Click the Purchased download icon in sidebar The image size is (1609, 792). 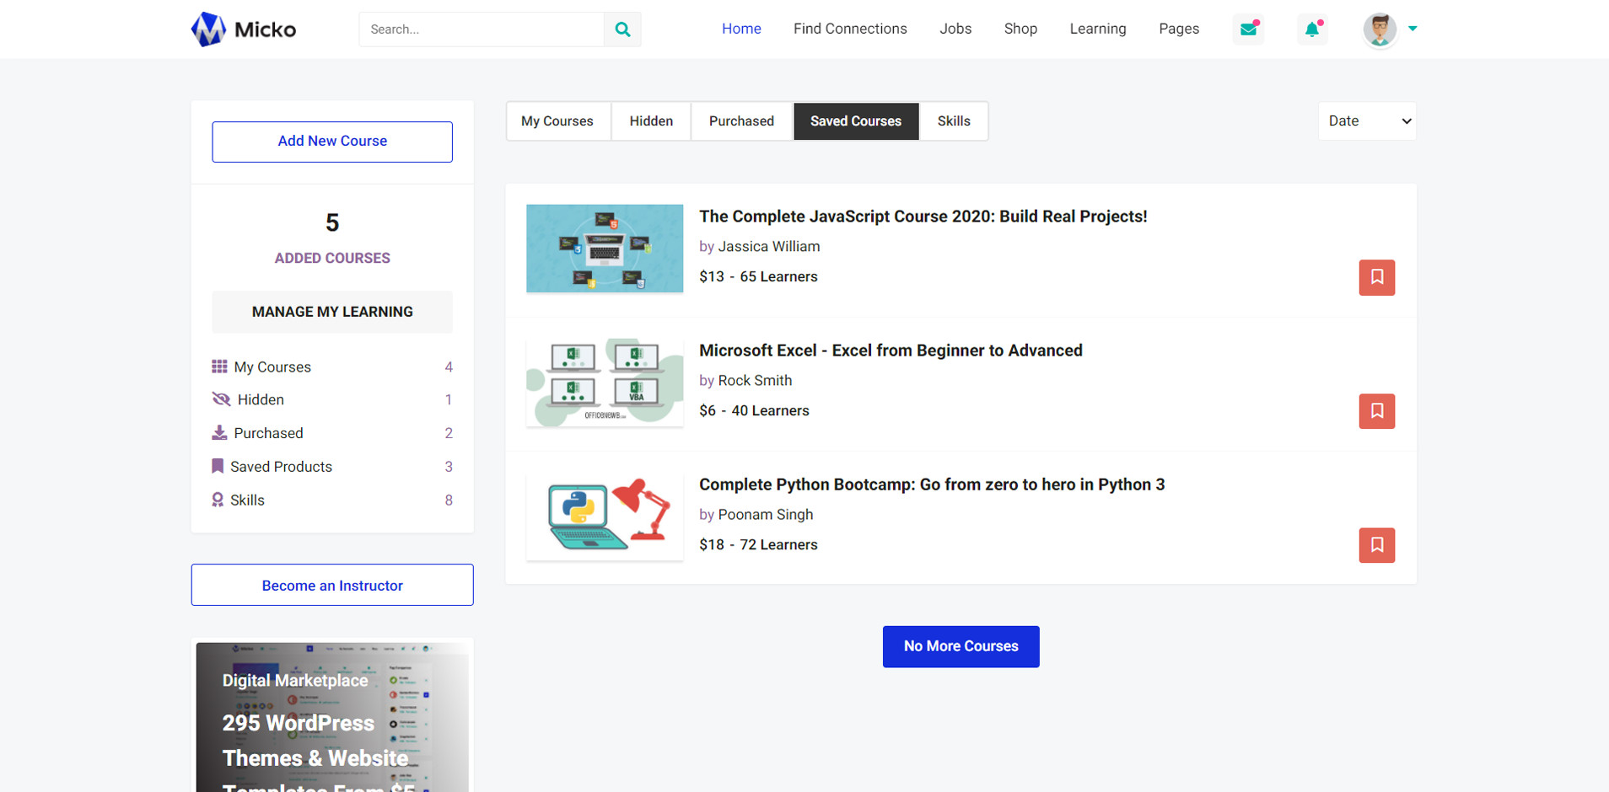(x=219, y=433)
